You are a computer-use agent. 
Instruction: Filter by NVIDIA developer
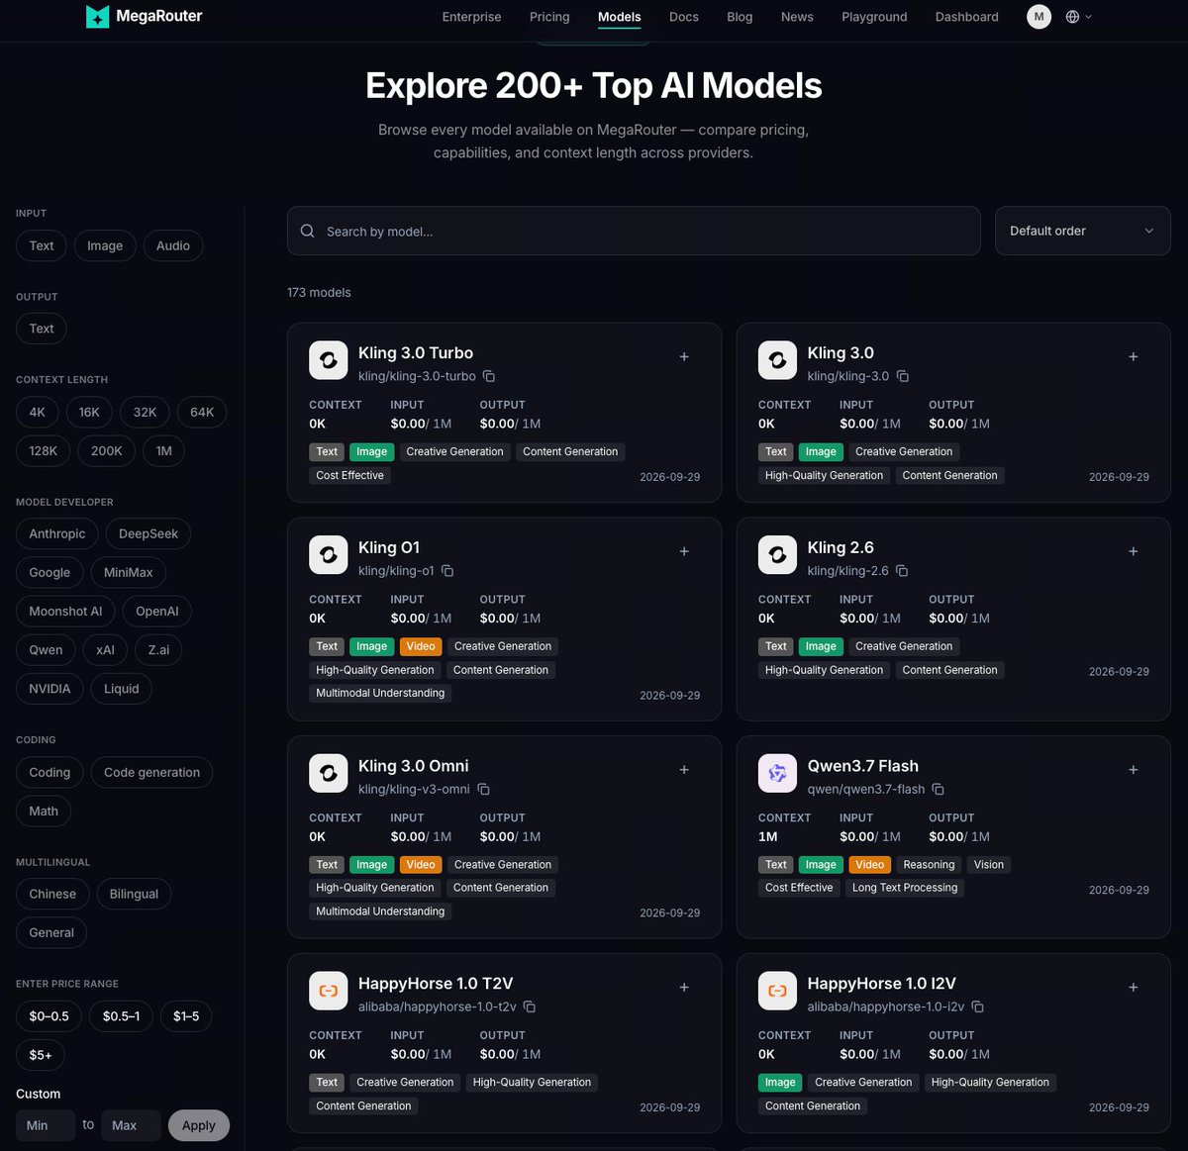(x=49, y=688)
